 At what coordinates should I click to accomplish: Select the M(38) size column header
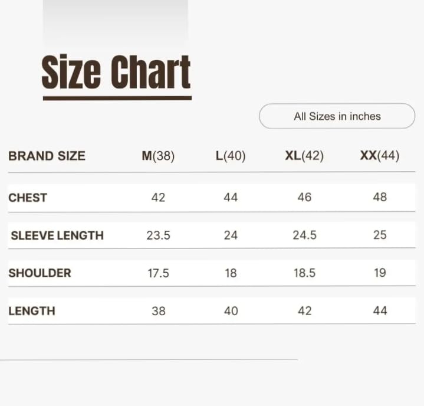point(158,156)
